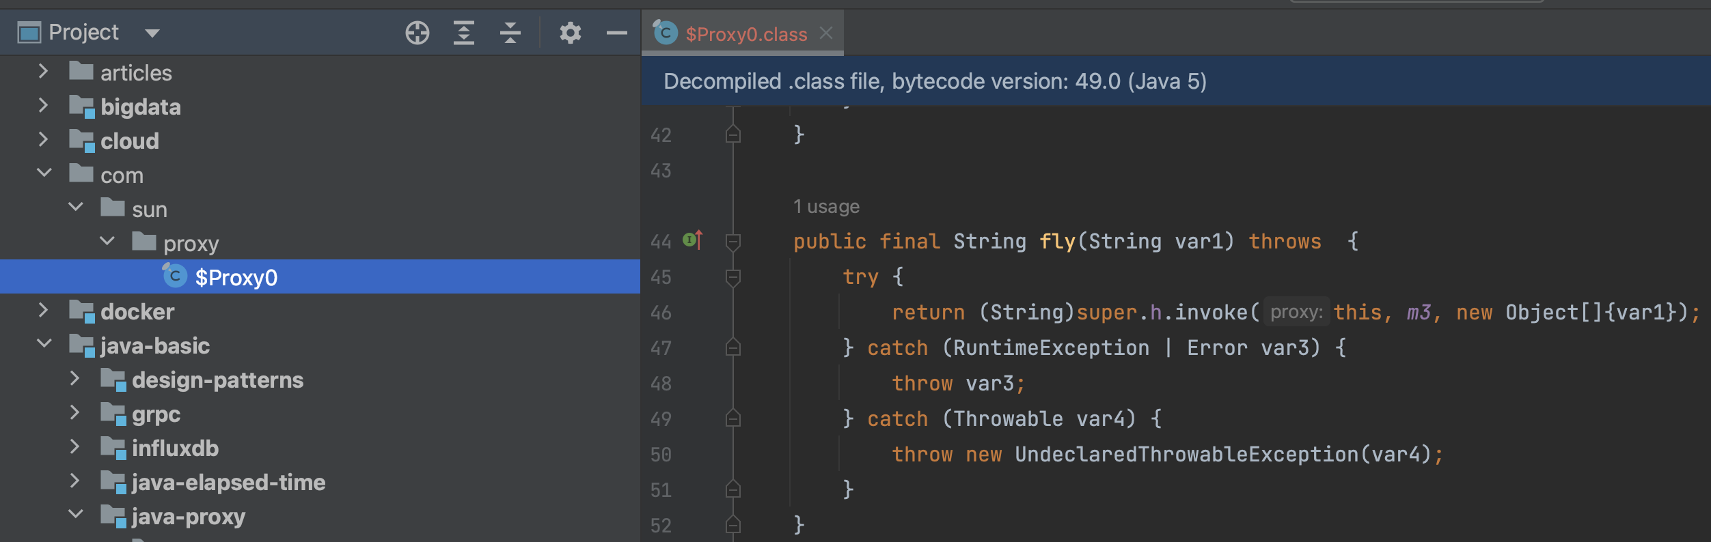The width and height of the screenshot is (1711, 542).
Task: Switch to the $Proxy0.class editor tab
Action: coord(745,34)
